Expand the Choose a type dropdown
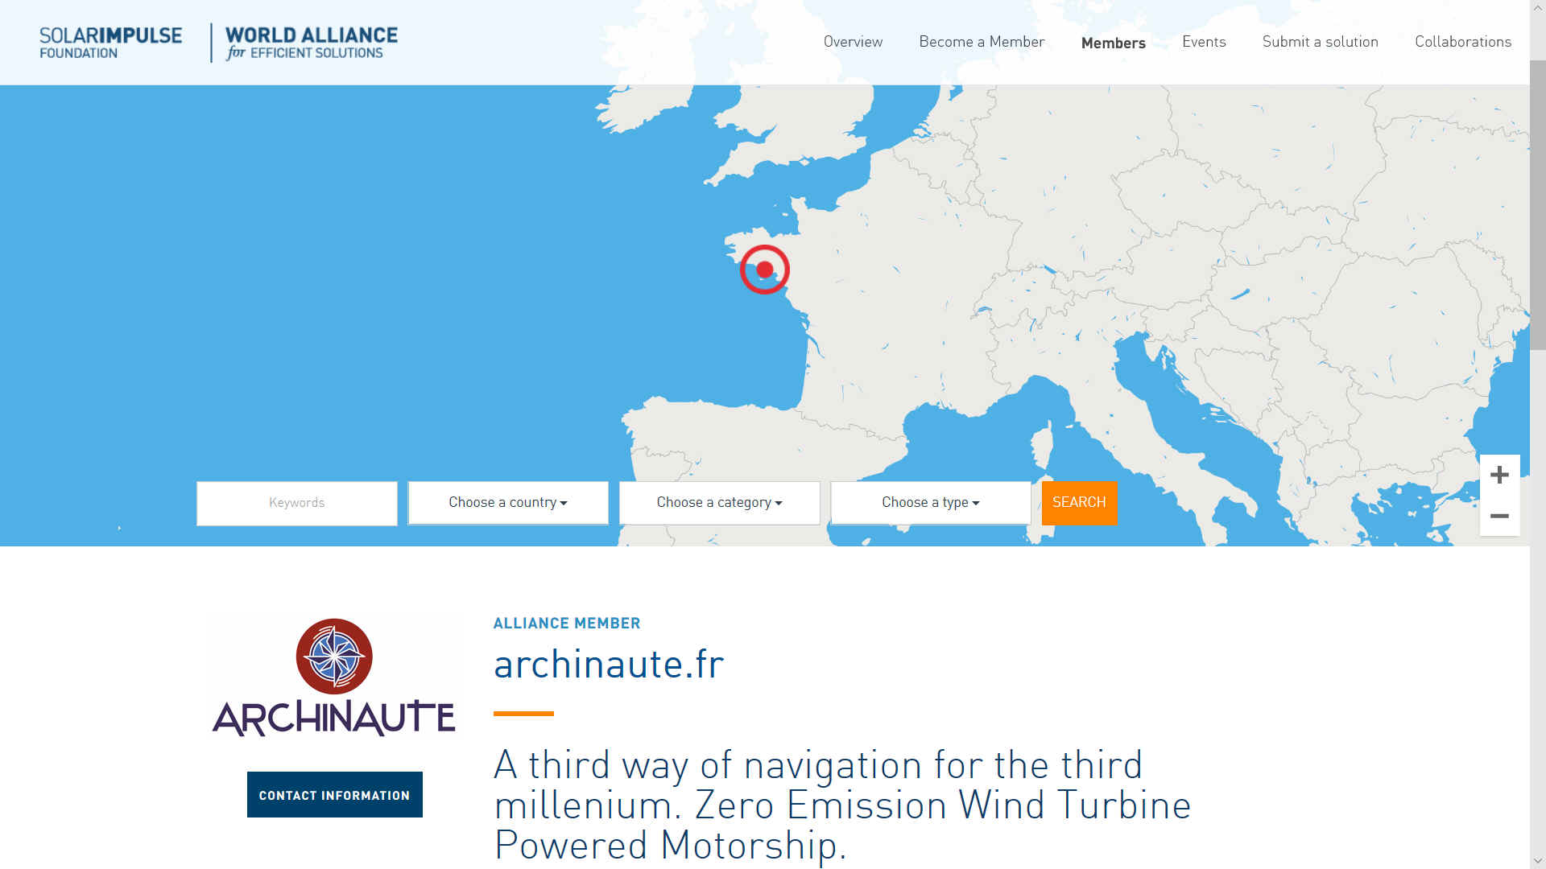The width and height of the screenshot is (1546, 869). tap(931, 503)
